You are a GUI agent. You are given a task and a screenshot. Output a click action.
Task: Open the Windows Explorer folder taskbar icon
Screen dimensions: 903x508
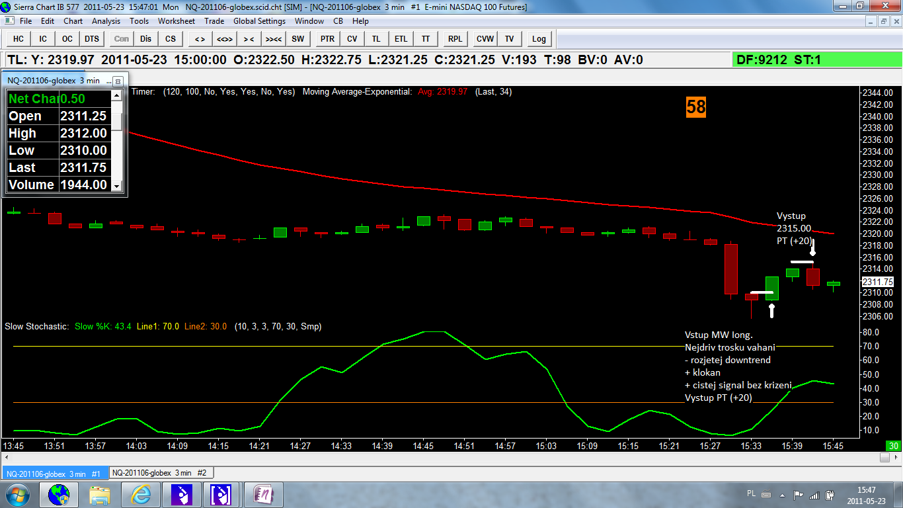click(x=100, y=494)
